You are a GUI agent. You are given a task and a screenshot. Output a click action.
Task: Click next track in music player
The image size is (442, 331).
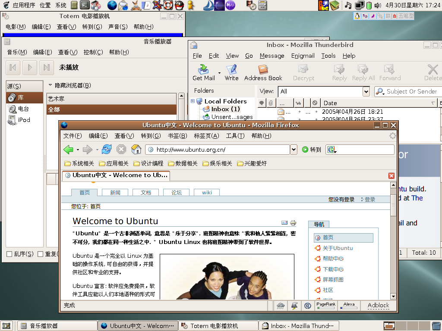coord(47,67)
